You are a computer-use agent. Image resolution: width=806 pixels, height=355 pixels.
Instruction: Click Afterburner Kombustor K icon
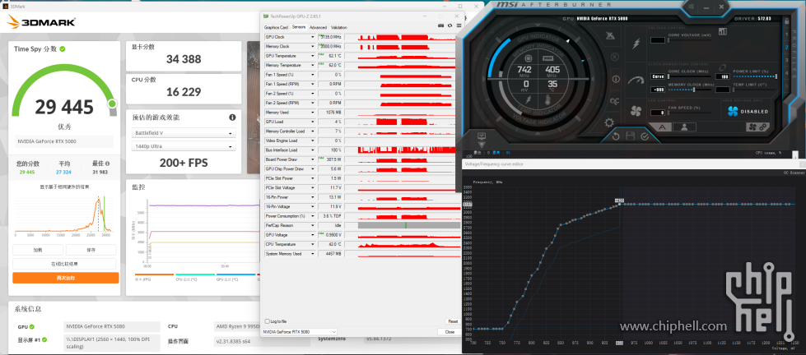pos(615,57)
